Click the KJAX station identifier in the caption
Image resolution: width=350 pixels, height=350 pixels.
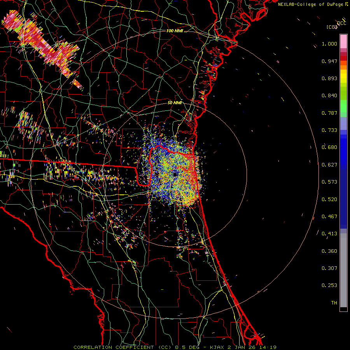click(218, 347)
